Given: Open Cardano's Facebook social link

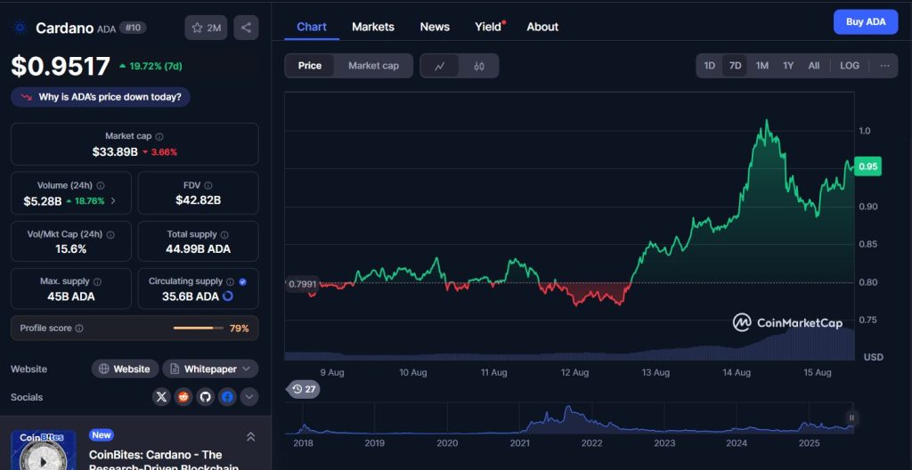Looking at the screenshot, I should pyautogui.click(x=228, y=397).
